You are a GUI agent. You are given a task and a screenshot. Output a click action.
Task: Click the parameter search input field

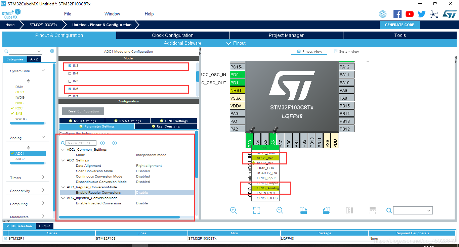coord(81,143)
